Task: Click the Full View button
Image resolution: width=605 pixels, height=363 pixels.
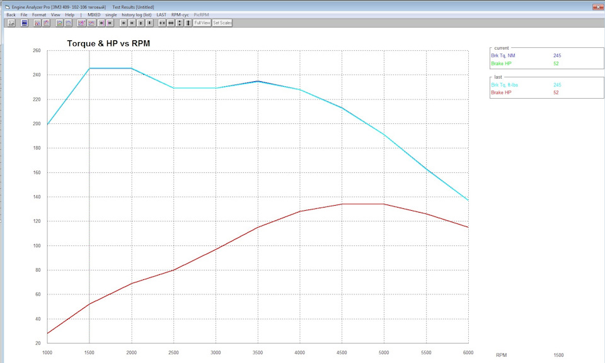Action: click(x=202, y=23)
